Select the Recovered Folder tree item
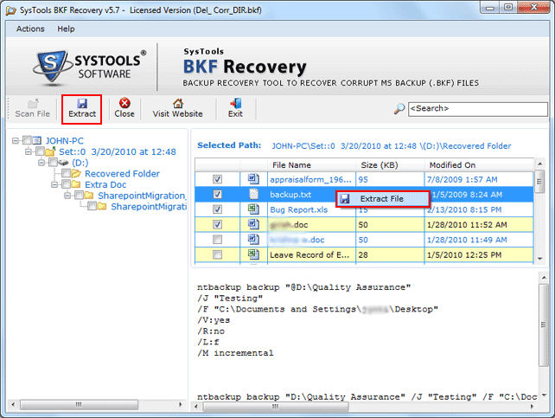The width and height of the screenshot is (555, 418). click(x=122, y=174)
